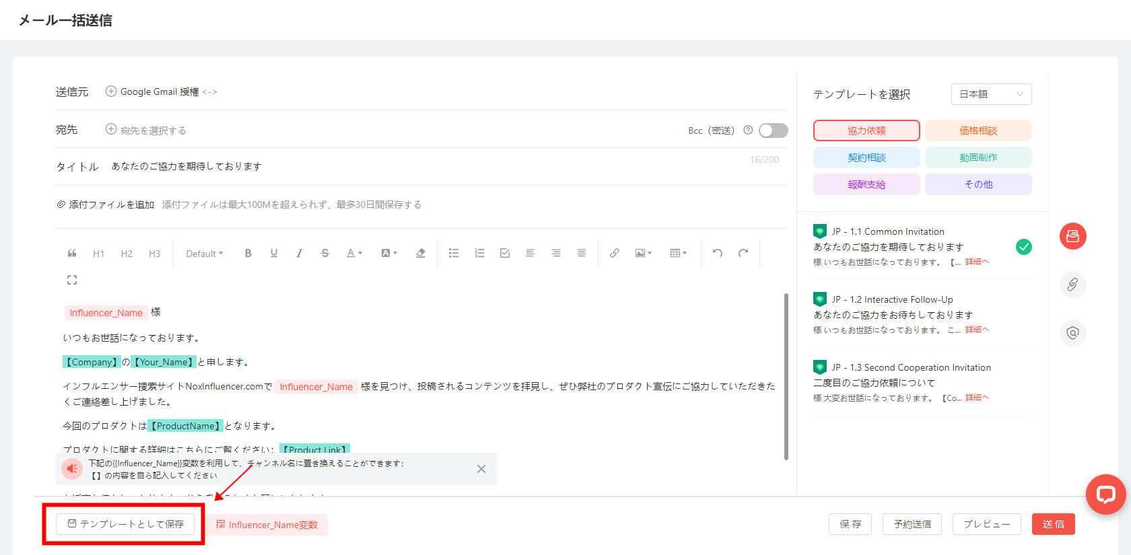Open the live chat bubble
This screenshot has width=1131, height=555.
[1106, 494]
